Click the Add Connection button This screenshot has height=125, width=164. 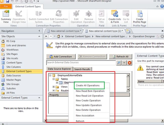point(61,57)
